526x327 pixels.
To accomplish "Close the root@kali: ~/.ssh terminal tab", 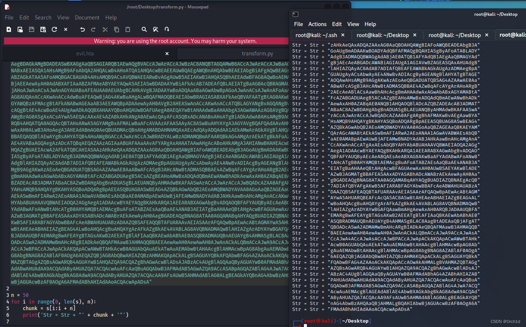I will click(x=343, y=35).
